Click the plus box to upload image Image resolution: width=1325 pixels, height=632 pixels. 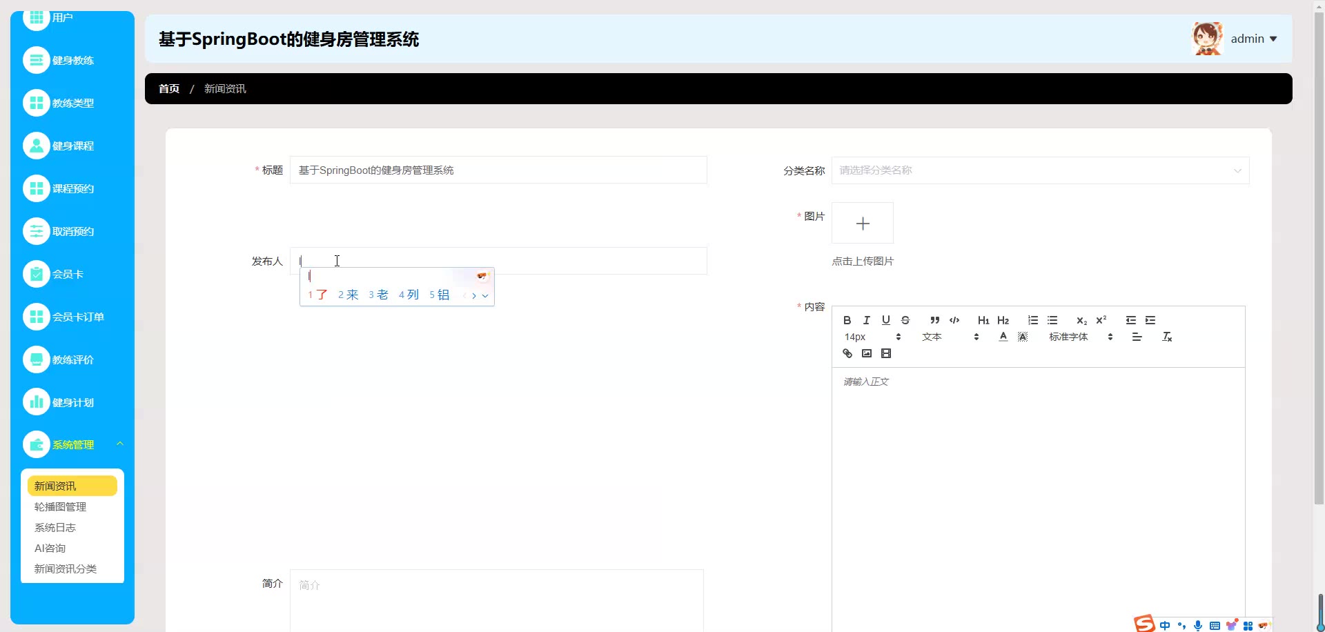862,223
